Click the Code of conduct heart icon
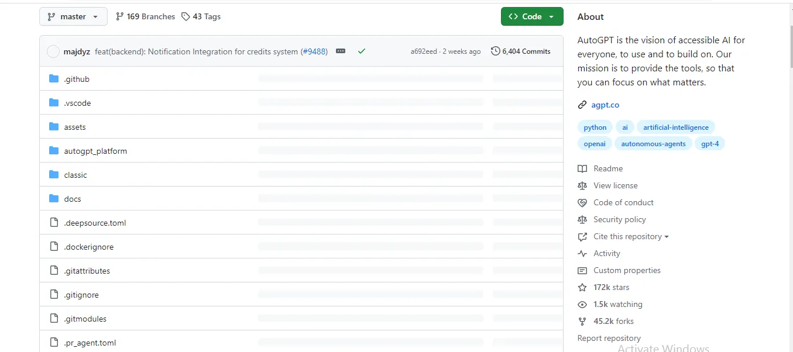Screen dimensions: 793x352 [x=582, y=203]
